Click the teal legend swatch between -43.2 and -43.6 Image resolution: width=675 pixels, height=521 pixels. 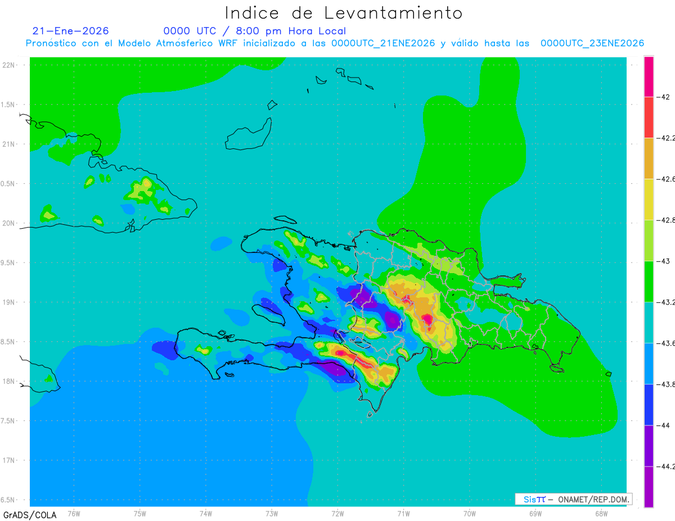click(x=649, y=323)
